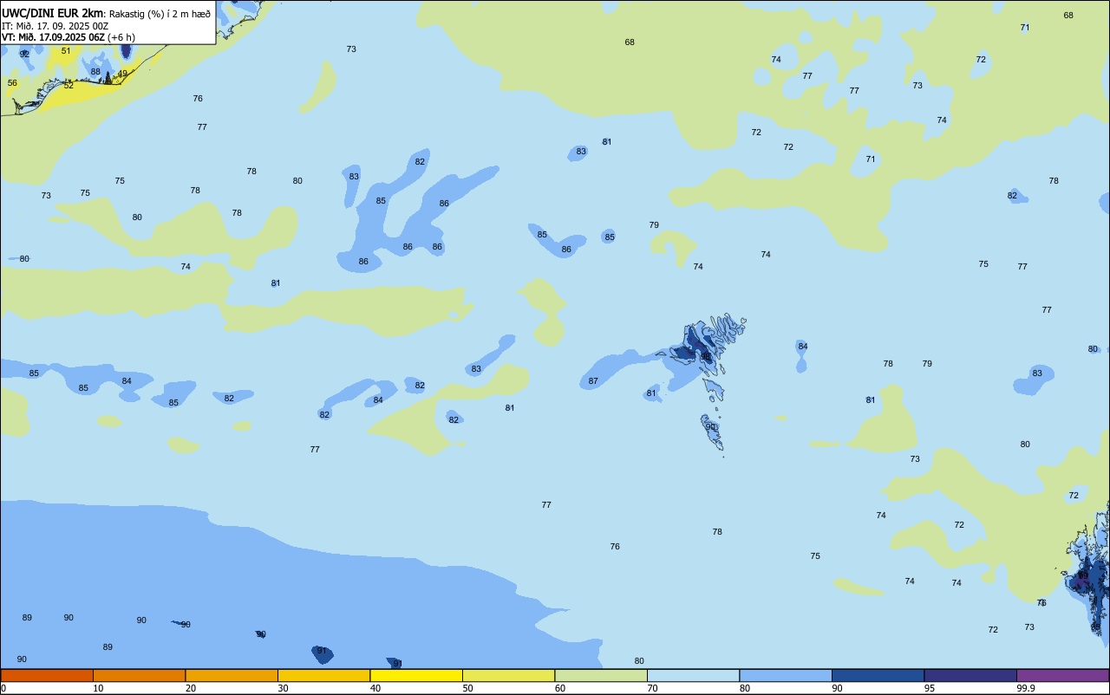Screen dimensions: 1110x695
Task: Select the 20–30 legend color segment
Action: (x=232, y=675)
